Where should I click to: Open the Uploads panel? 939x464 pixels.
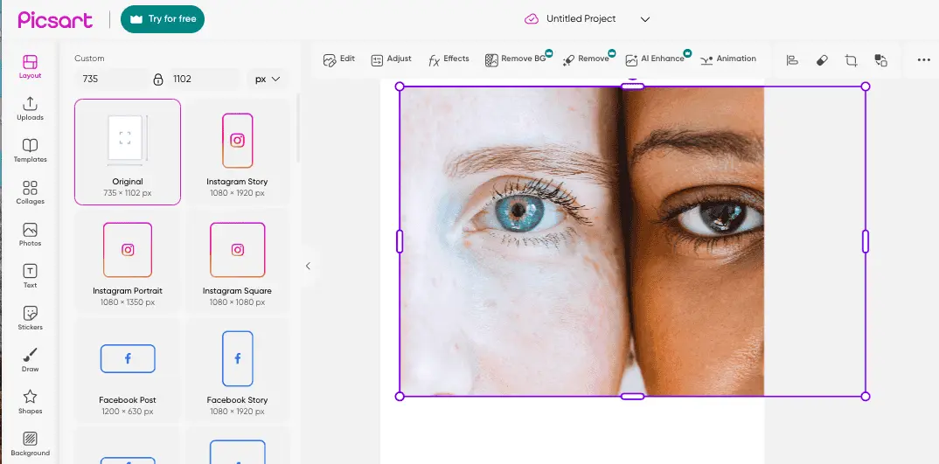pos(30,108)
